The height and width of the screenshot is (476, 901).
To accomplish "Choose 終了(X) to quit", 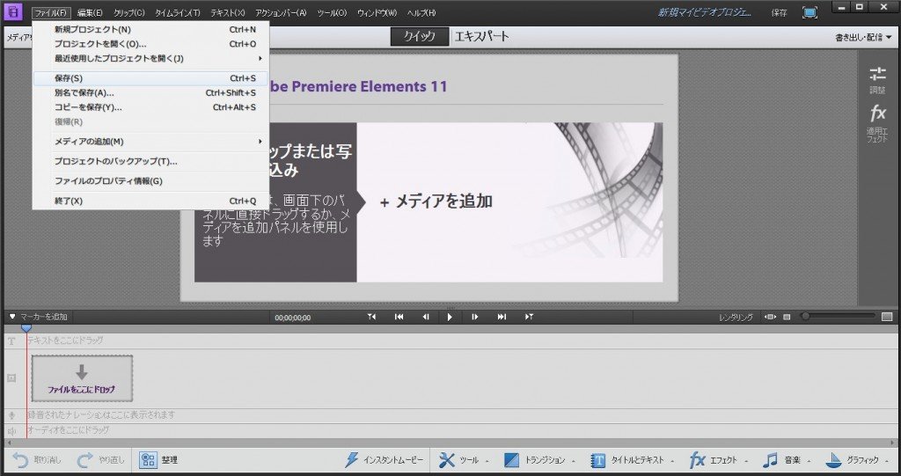I will coord(150,201).
